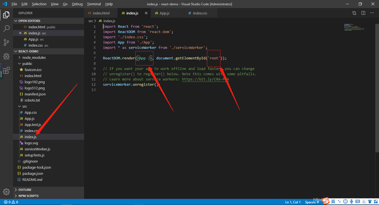379x205 pixels.
Task: Open the Sogou soft keyboard icon
Action: tap(358, 201)
